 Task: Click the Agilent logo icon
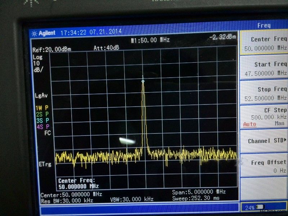pos(34,33)
